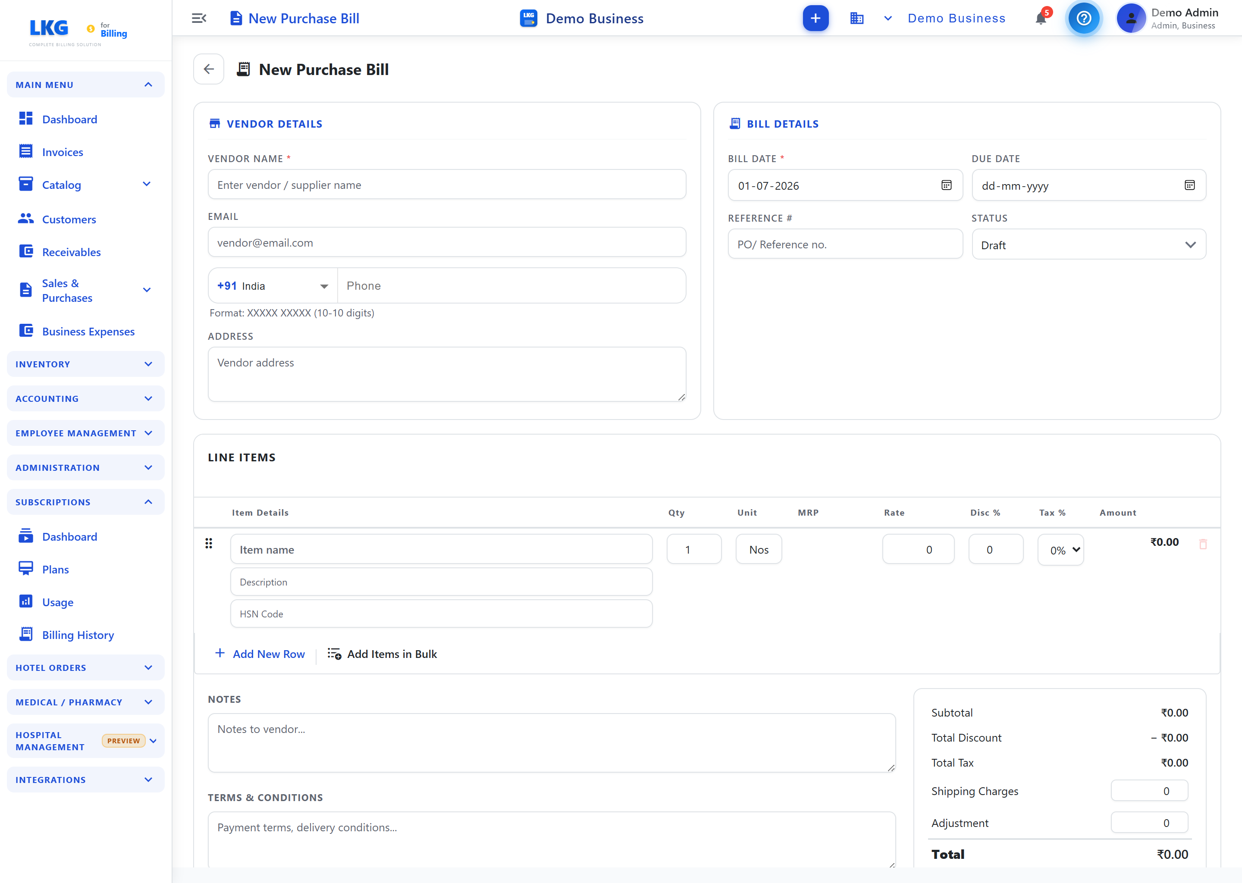Screen dimensions: 1242x883
Task: Go back using the arrow button
Action: click(209, 69)
